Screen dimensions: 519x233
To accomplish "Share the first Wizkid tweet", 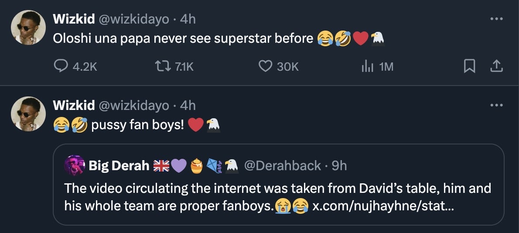I will point(497,66).
